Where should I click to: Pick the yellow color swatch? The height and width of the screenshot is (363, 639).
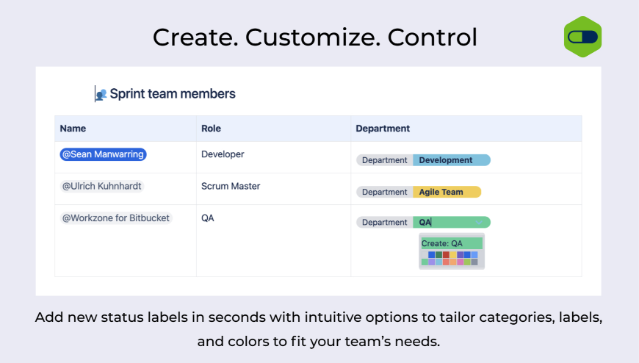(453, 254)
